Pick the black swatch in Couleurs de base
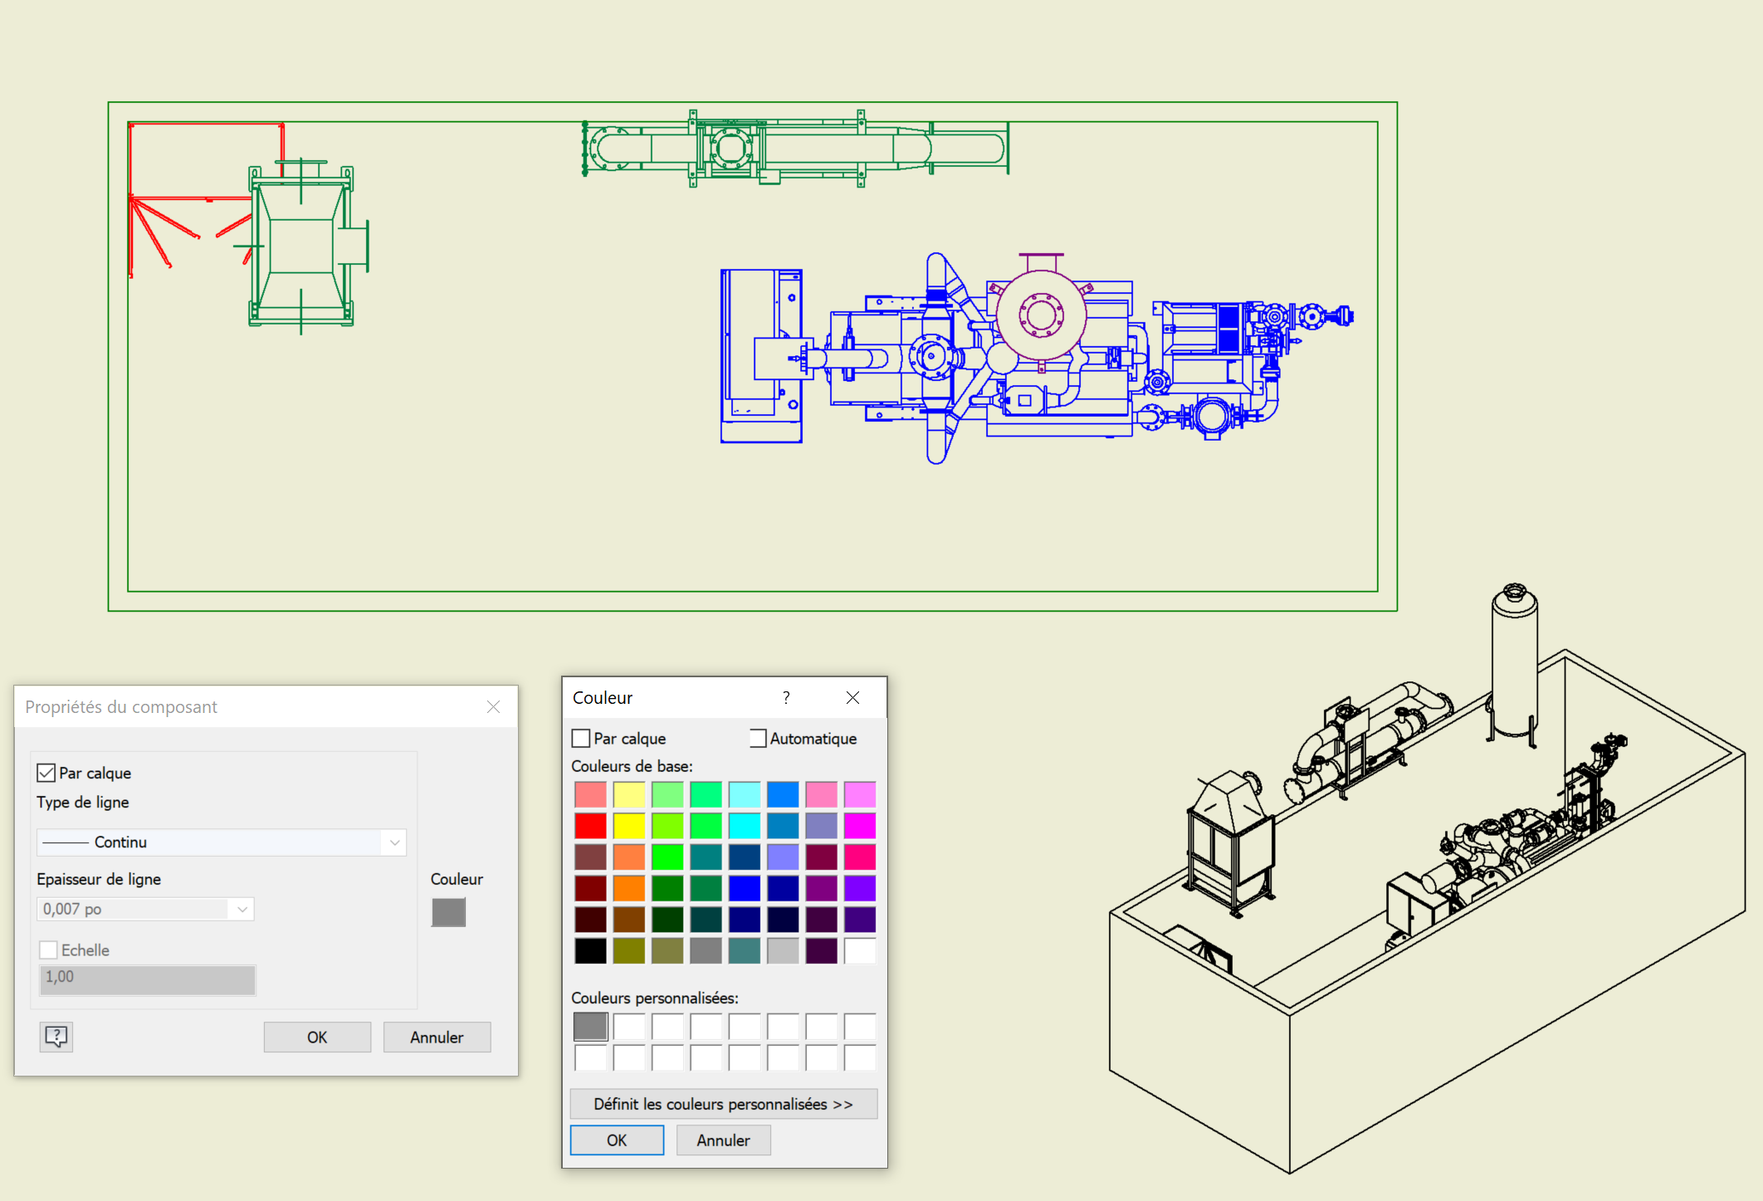This screenshot has width=1763, height=1201. tap(590, 951)
